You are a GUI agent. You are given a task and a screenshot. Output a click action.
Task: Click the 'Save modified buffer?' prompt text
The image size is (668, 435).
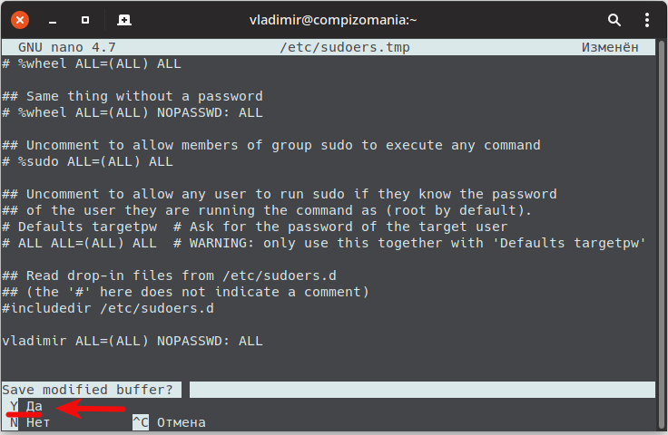coord(90,390)
